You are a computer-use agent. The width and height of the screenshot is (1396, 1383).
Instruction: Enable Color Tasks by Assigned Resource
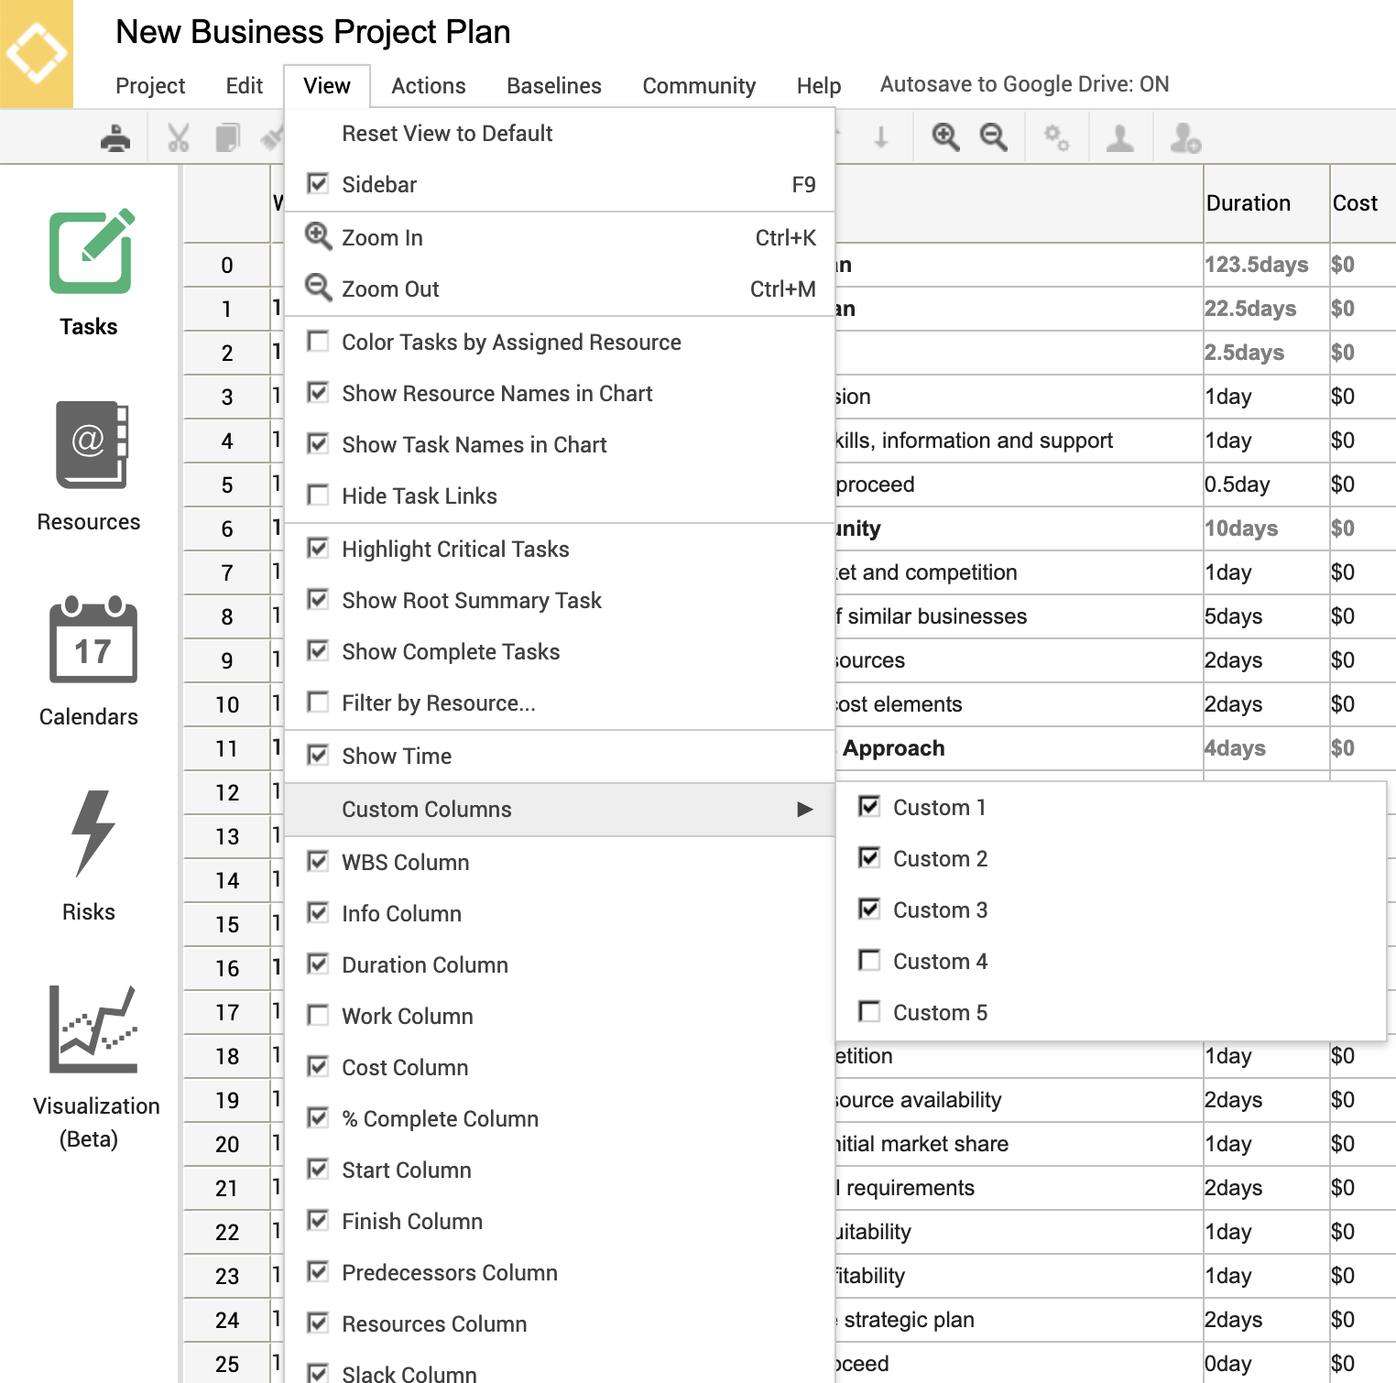tap(318, 342)
